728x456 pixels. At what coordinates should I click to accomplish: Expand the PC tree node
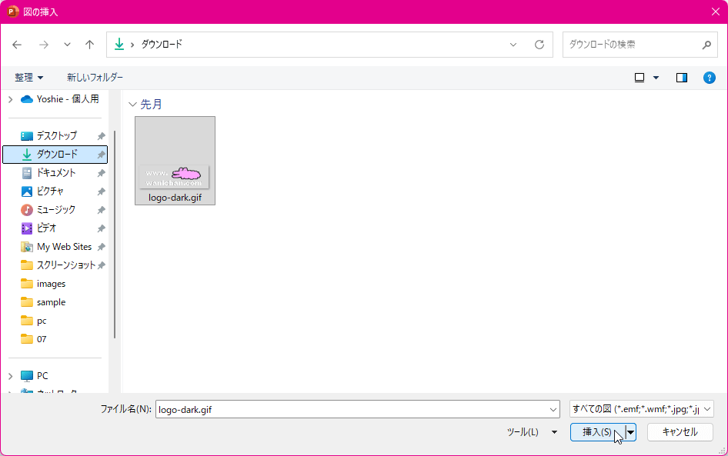[10, 376]
